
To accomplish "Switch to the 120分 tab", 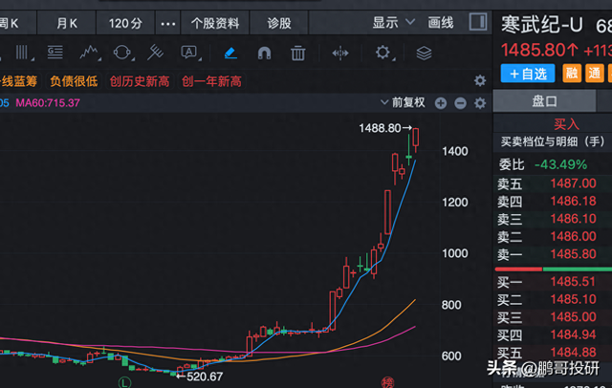I will tap(125, 23).
